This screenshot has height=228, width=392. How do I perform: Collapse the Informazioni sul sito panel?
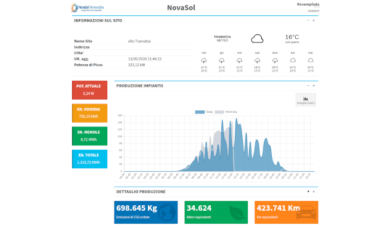coord(308,20)
